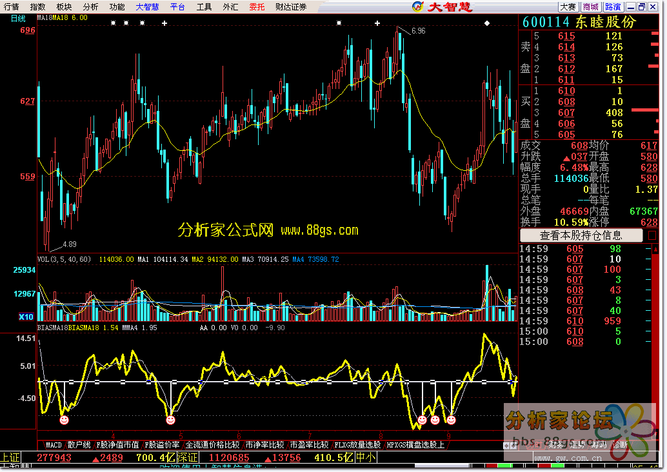Image resolution: width=667 pixels, height=472 pixels.
Task: Click the plus marker right of three stars
Action: [x=164, y=23]
